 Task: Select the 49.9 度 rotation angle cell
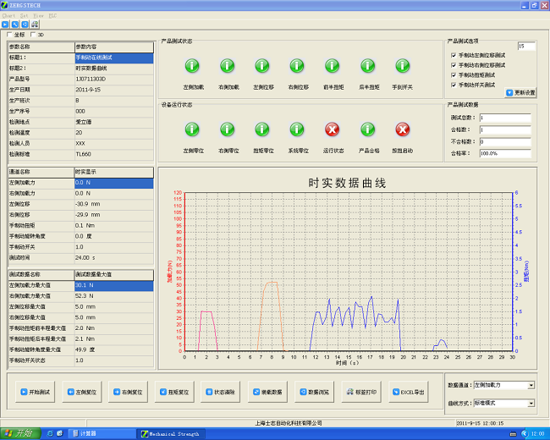click(114, 349)
